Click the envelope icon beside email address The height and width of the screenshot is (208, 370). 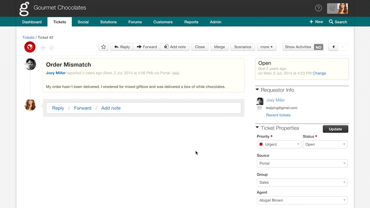click(260, 108)
